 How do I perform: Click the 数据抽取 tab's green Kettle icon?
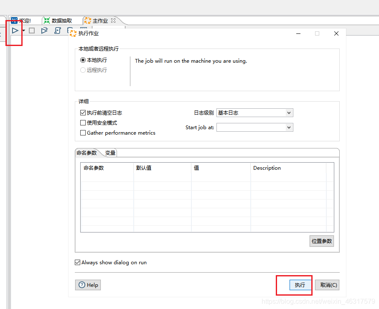[46, 20]
